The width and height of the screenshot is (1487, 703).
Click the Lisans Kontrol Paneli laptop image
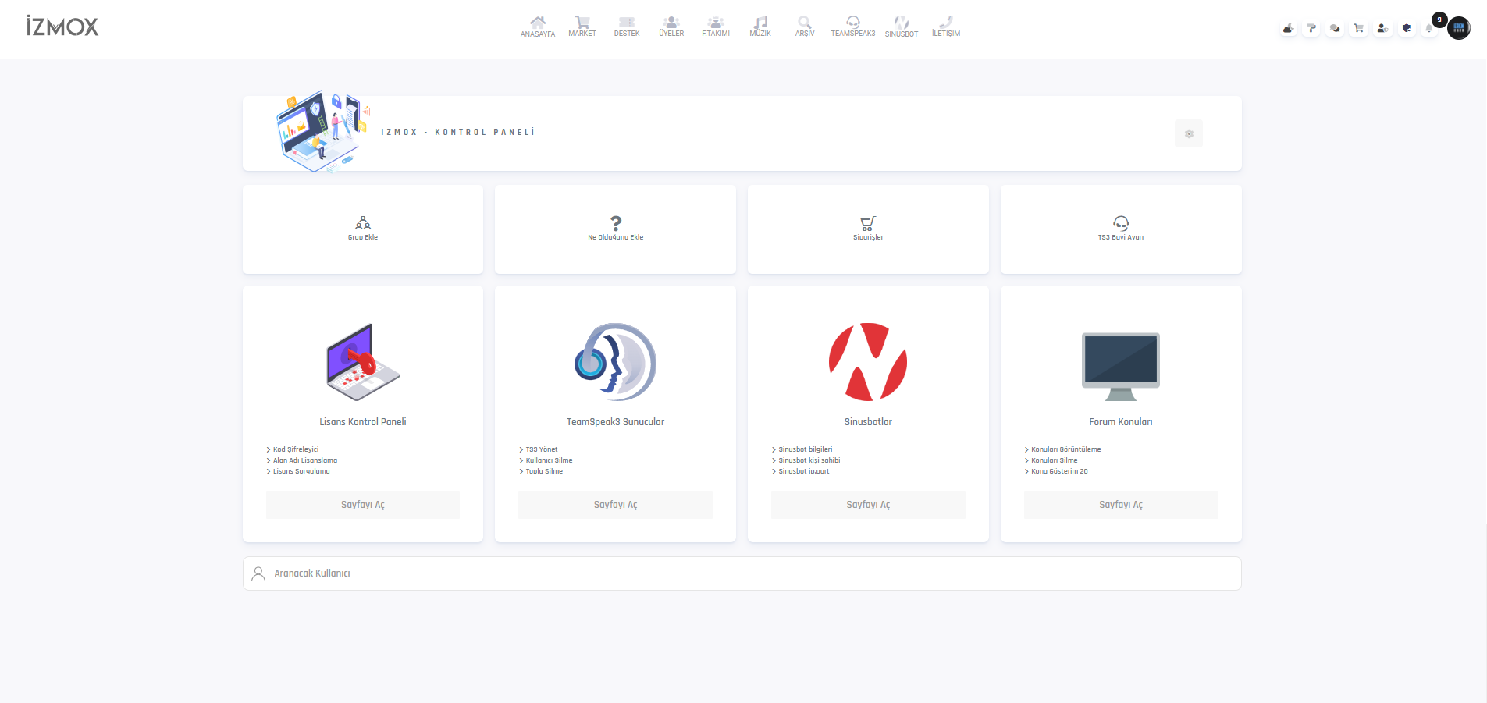363,362
